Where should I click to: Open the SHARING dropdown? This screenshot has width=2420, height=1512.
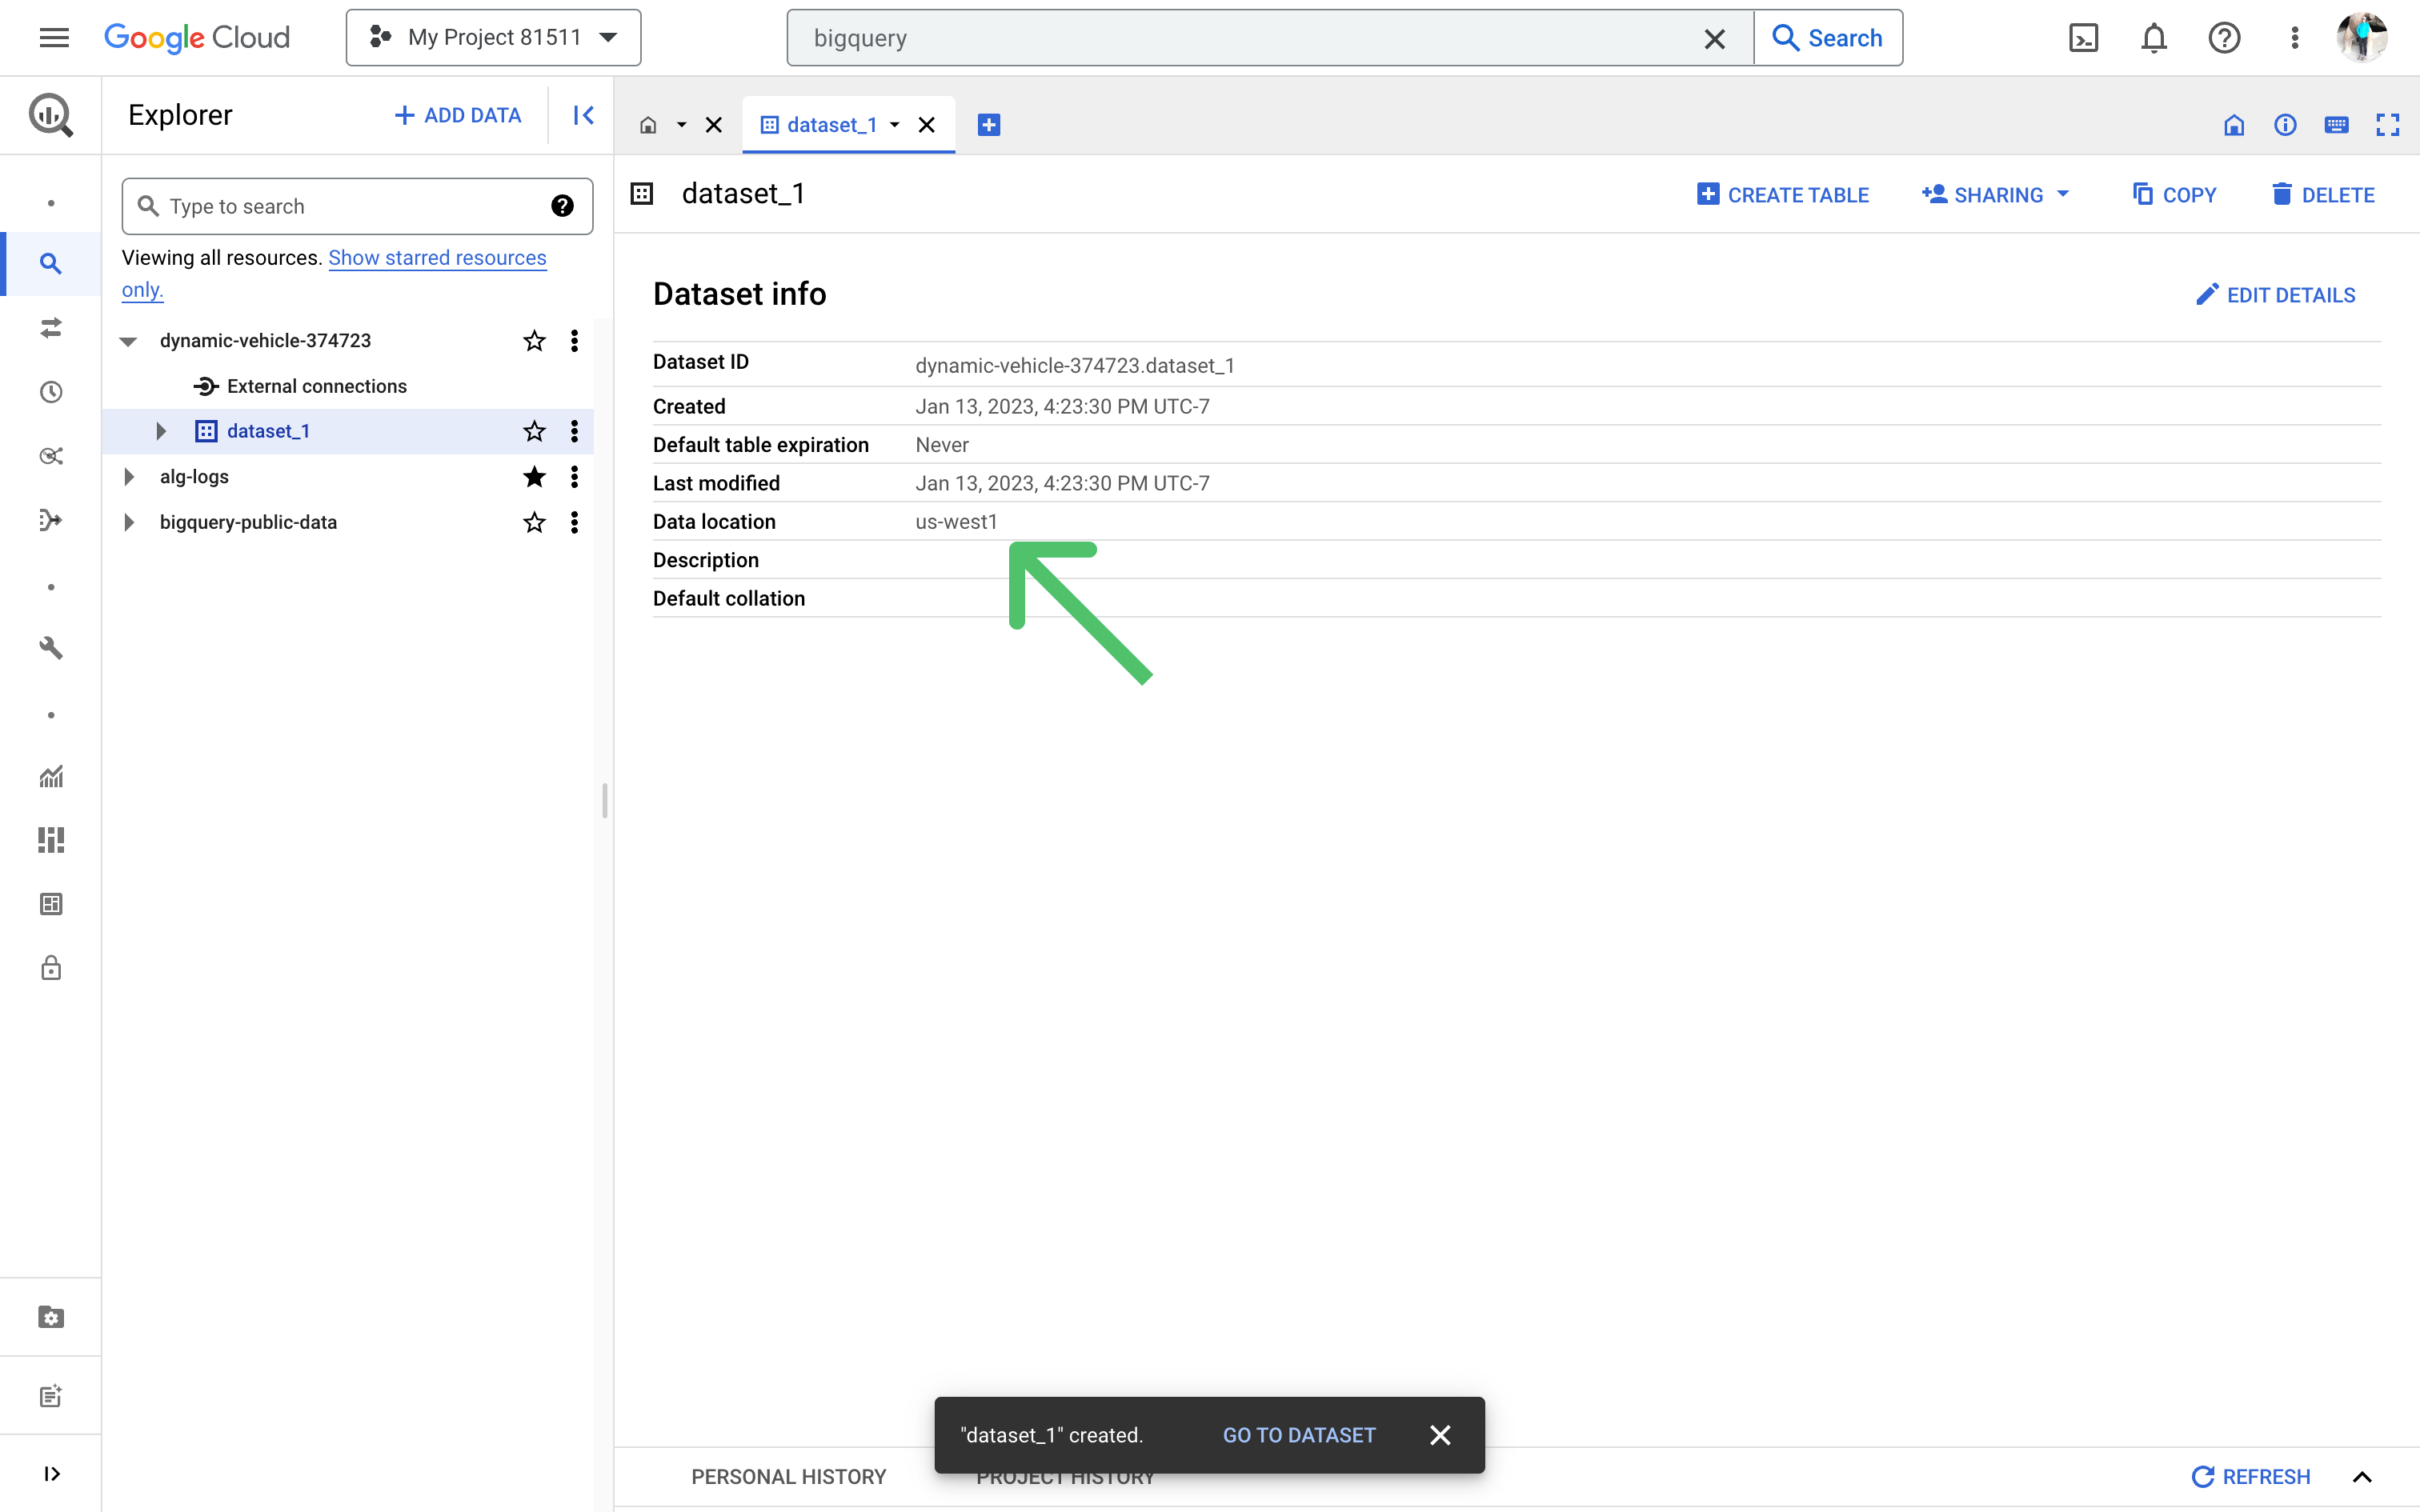tap(1994, 194)
